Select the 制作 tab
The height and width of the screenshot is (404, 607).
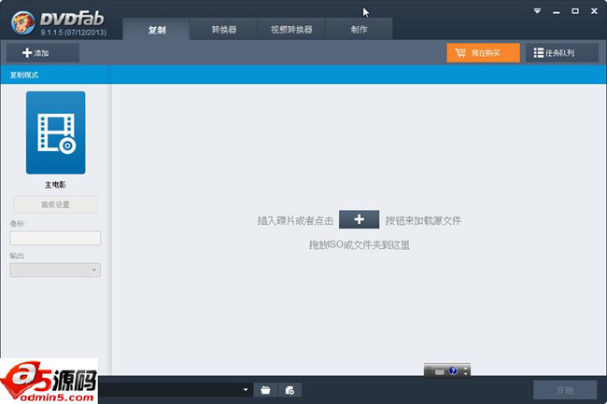pos(359,29)
